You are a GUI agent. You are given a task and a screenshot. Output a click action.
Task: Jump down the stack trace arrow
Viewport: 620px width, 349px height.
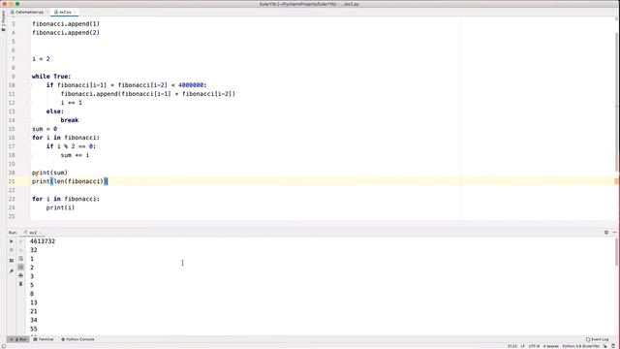pyautogui.click(x=21, y=250)
